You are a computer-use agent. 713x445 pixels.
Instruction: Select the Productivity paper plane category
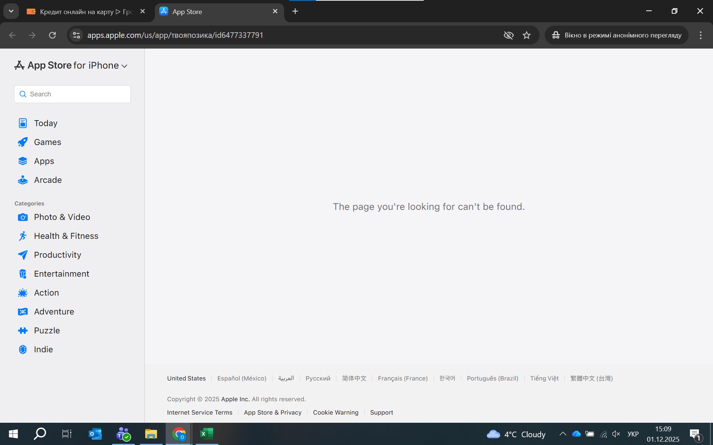(23, 255)
